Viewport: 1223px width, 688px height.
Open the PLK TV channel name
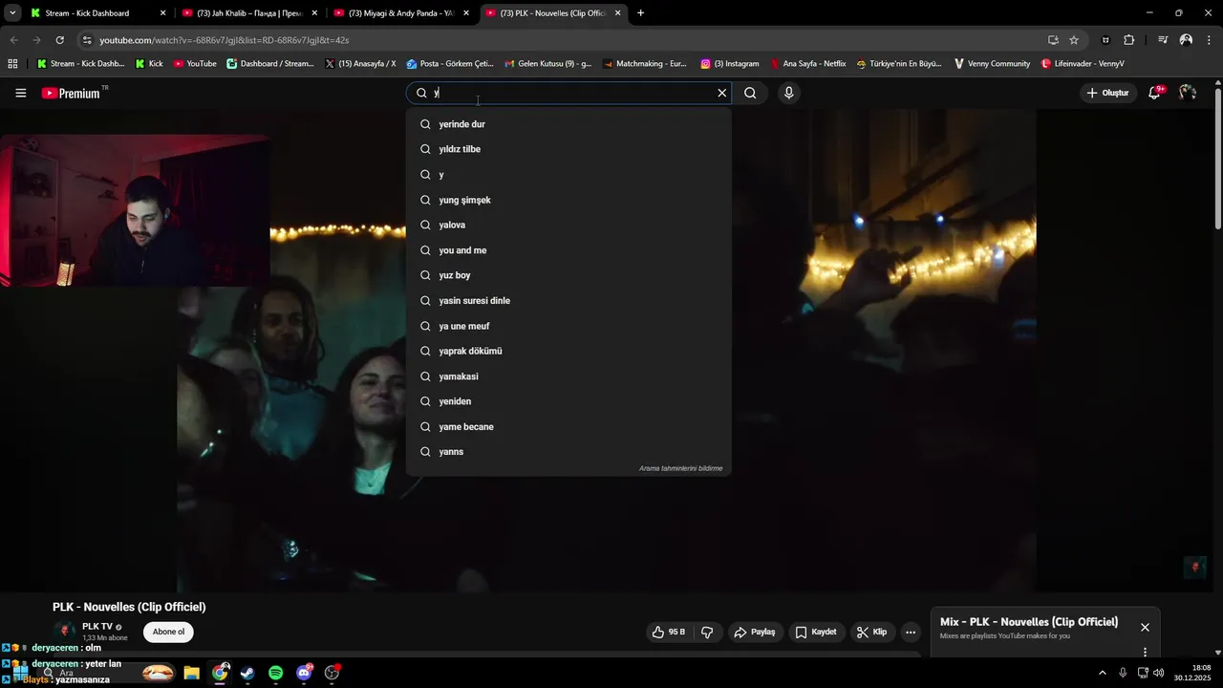tap(97, 627)
